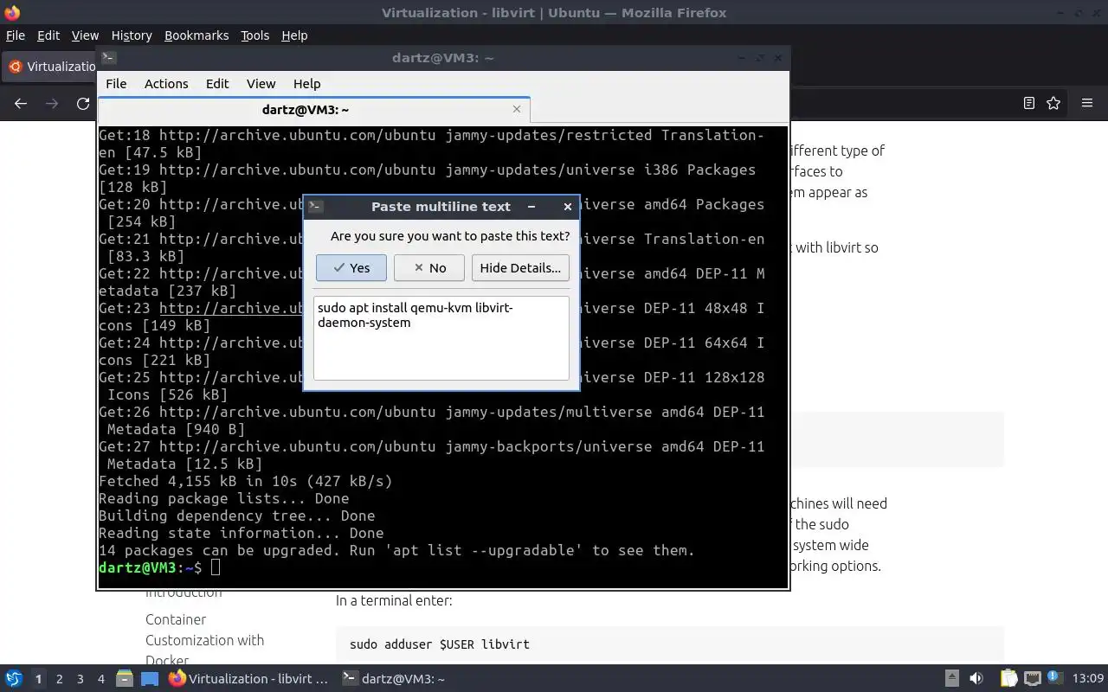Click the http://archive.ub link on Get:23 line
Viewport: 1108px width, 692px height.
229,308
